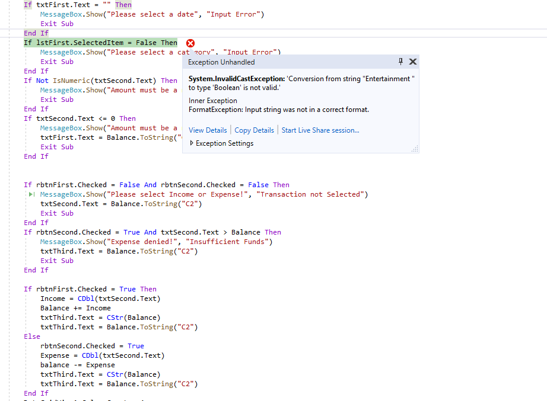Click the Exception Unhandled popup title bar
Screen dimensions: 547x401
267,62
